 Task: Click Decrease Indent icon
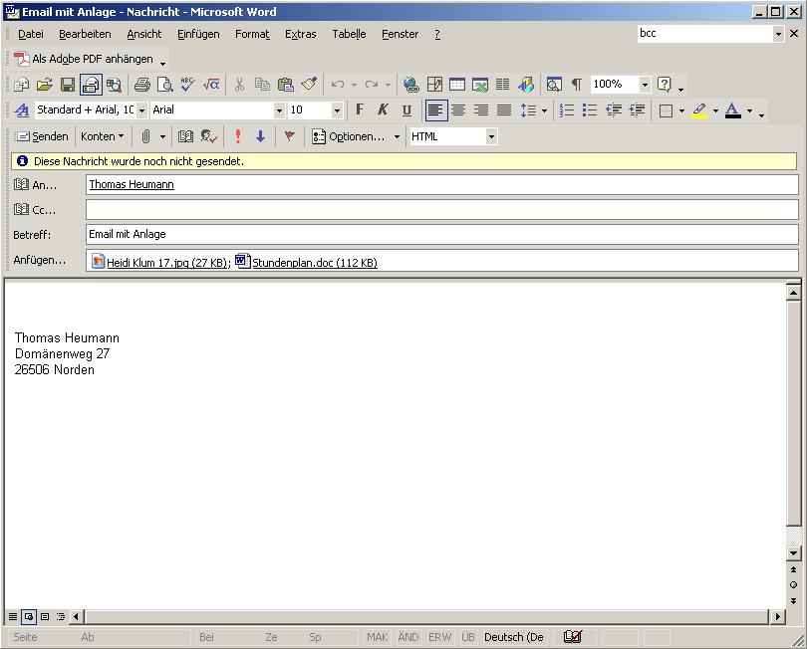coord(614,110)
